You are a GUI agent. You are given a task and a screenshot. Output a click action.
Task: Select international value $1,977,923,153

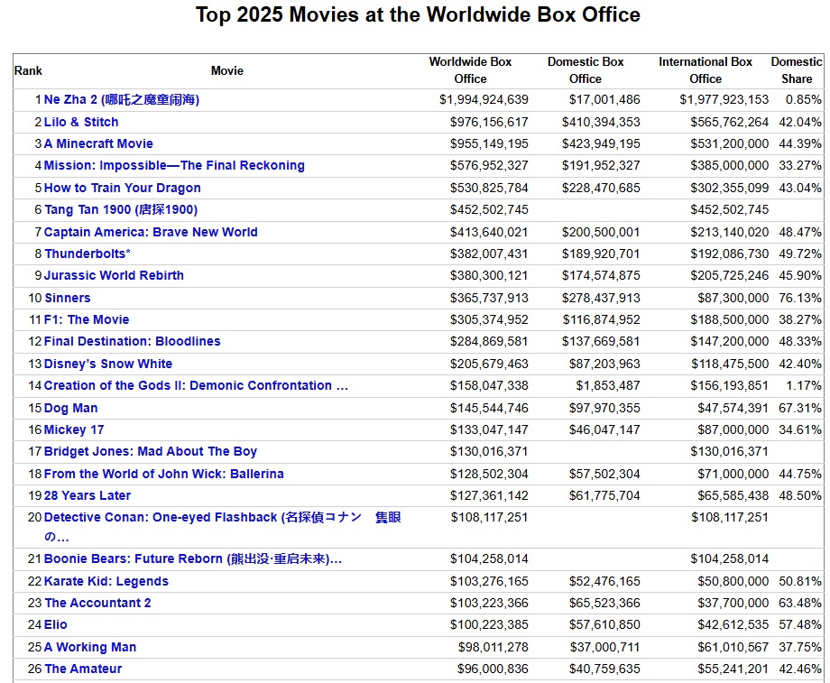[x=724, y=99]
